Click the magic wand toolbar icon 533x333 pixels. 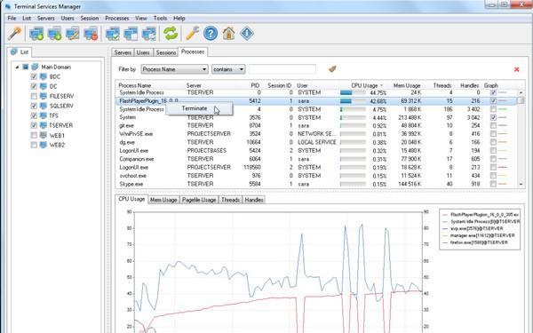[x=14, y=34]
